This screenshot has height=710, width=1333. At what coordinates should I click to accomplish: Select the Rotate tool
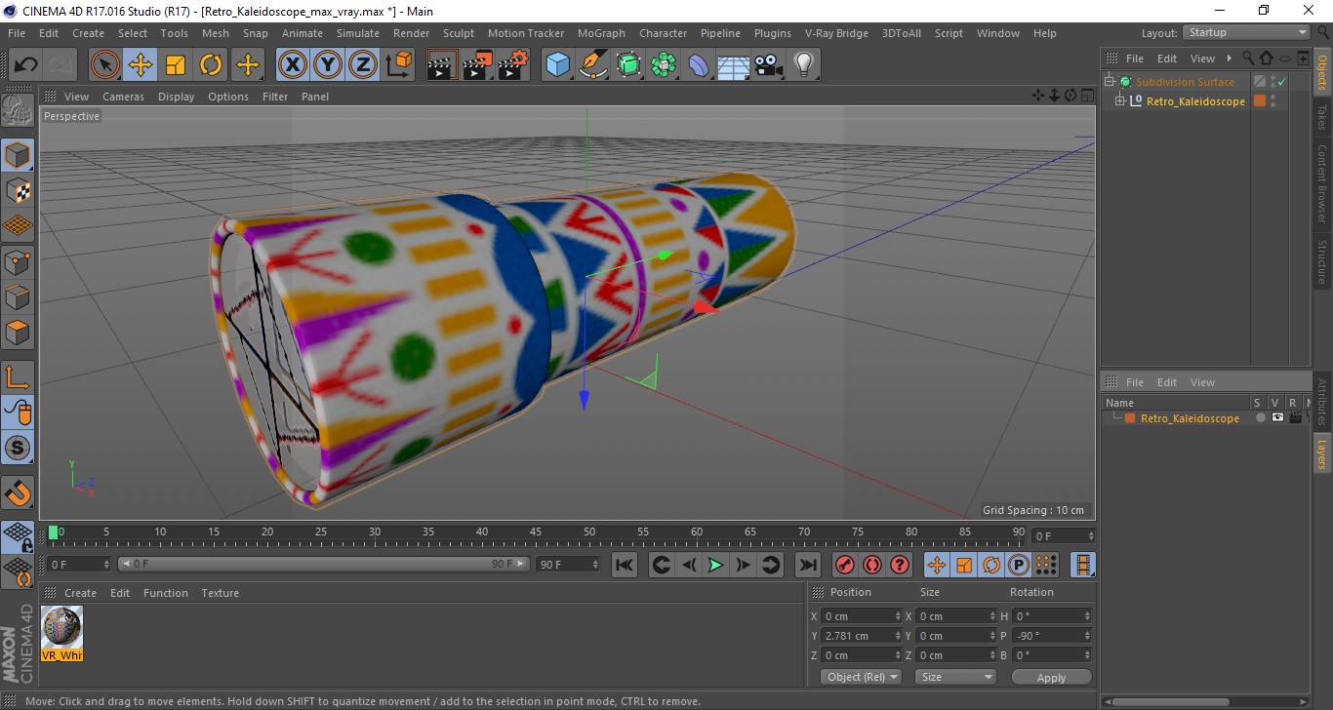tap(211, 65)
